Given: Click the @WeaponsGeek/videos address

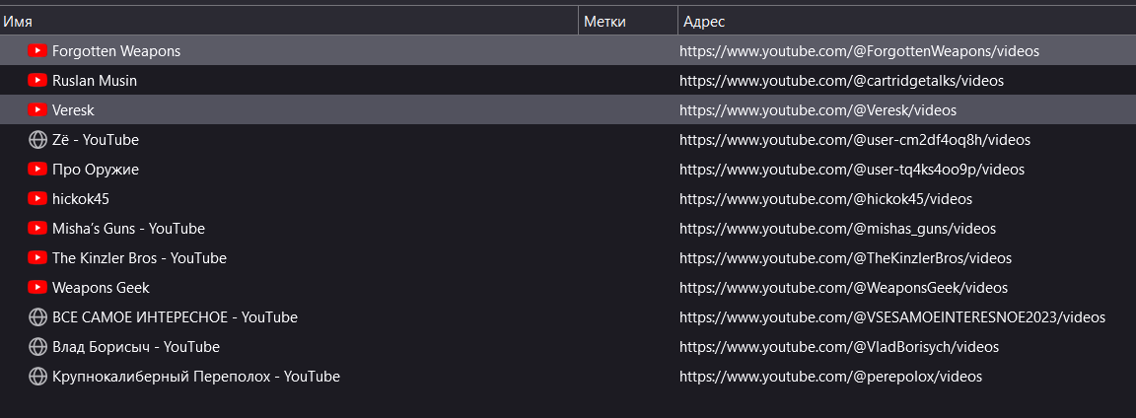Looking at the screenshot, I should click(x=843, y=288).
